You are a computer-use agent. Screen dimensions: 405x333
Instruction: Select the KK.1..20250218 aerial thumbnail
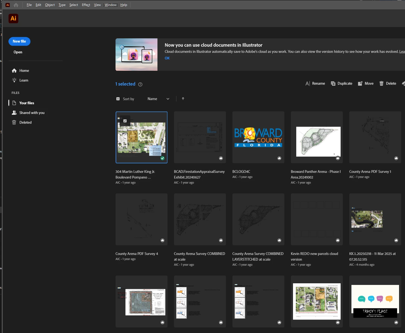point(375,219)
